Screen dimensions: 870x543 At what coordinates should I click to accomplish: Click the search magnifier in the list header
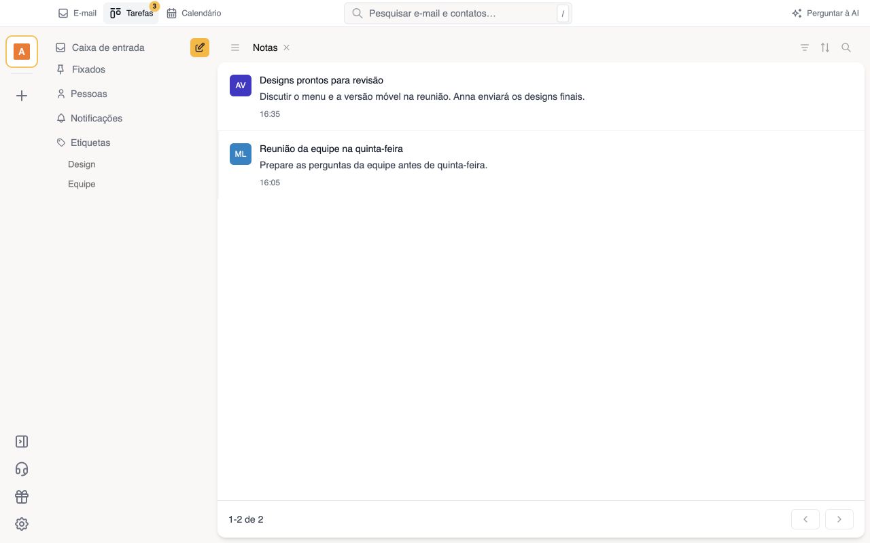tap(846, 48)
